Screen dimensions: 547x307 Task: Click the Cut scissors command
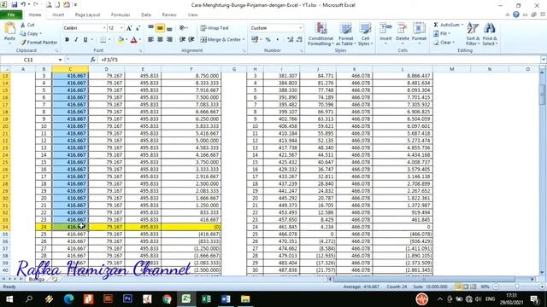(27, 25)
